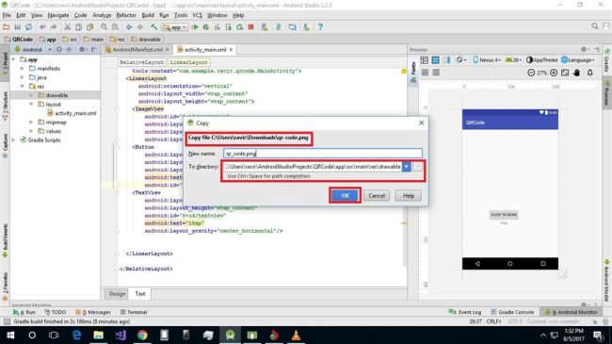Collapse the res folder in project tree
Image resolution: width=612 pixels, height=344 pixels.
tap(23, 87)
